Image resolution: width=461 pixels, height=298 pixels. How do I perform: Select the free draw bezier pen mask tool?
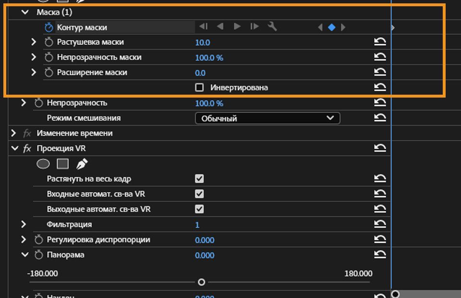pyautogui.click(x=82, y=164)
